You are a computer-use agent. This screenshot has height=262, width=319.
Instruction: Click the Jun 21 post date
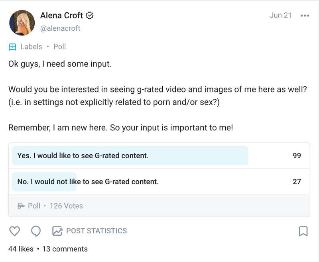(281, 15)
